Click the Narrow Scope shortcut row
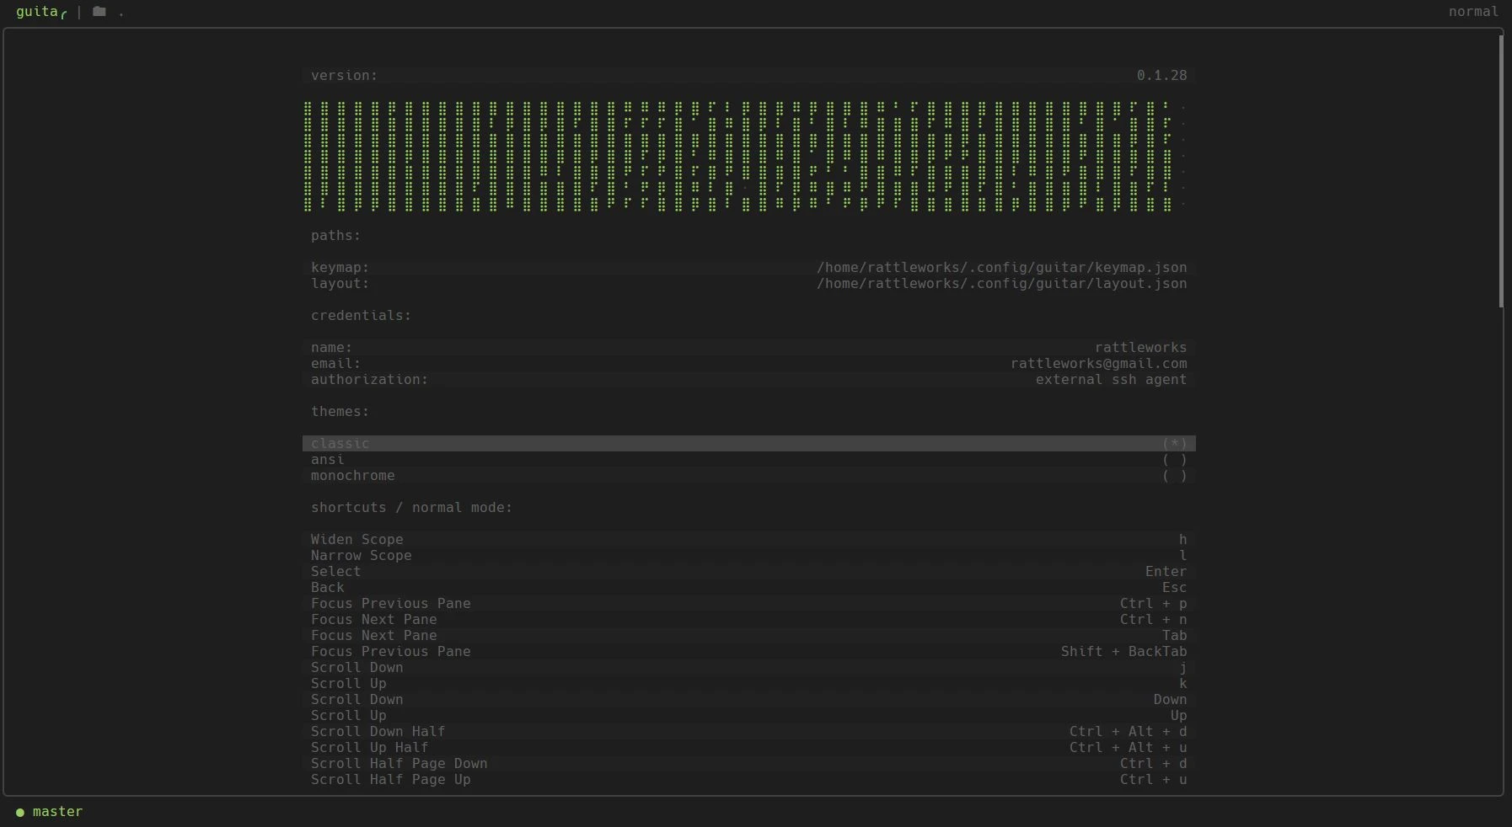 [x=749, y=556]
